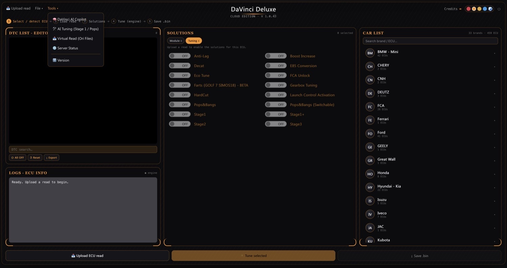The width and height of the screenshot is (507, 268).
Task: Choose the orange theme color swatch
Action: click(x=474, y=9)
